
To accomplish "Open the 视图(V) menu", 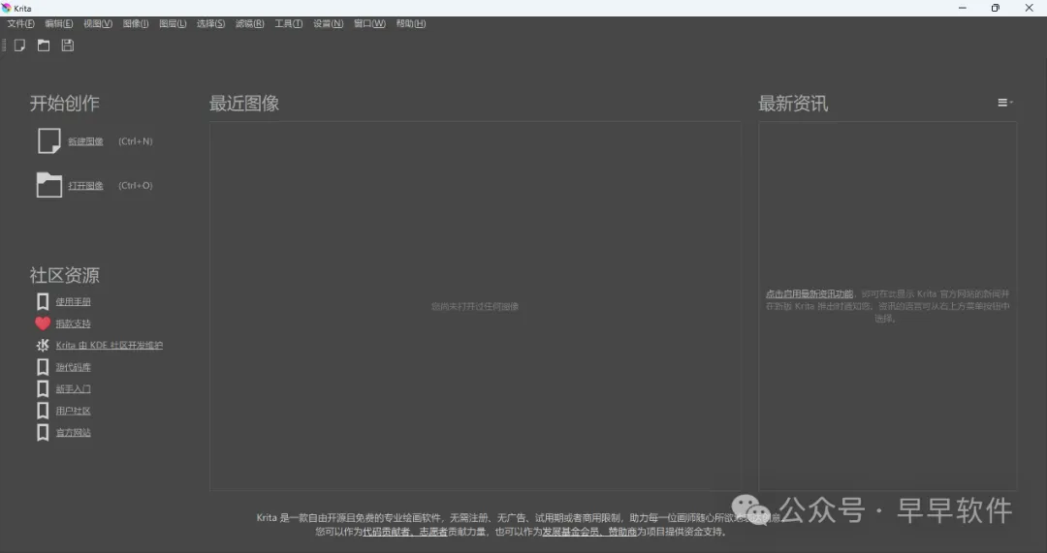I will [x=98, y=23].
